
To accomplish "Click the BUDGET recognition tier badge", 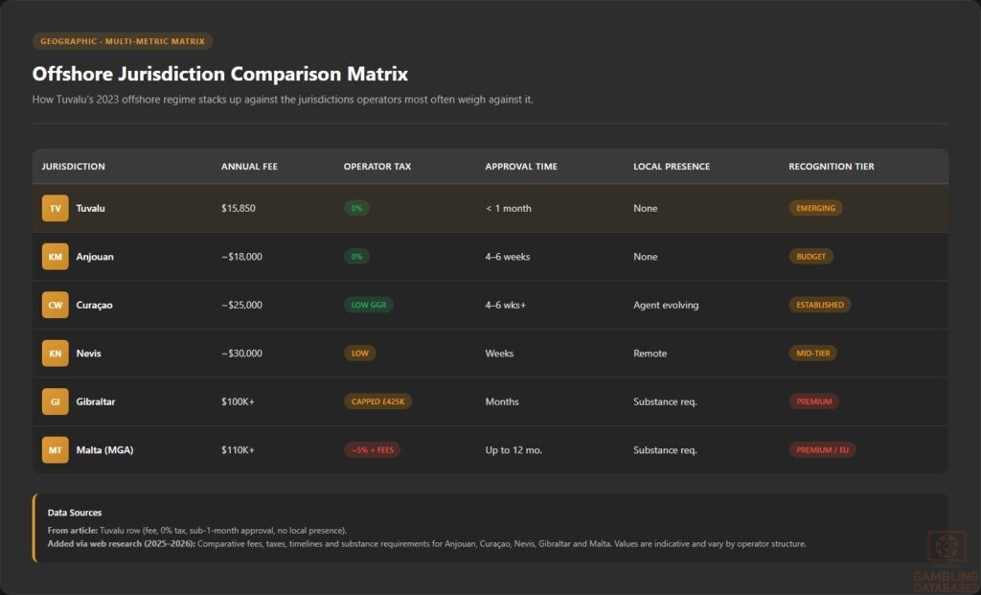I will [810, 257].
